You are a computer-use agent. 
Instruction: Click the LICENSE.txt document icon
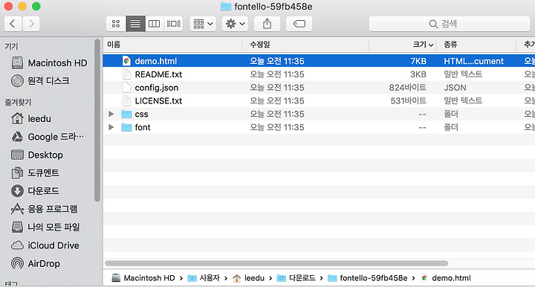[126, 100]
